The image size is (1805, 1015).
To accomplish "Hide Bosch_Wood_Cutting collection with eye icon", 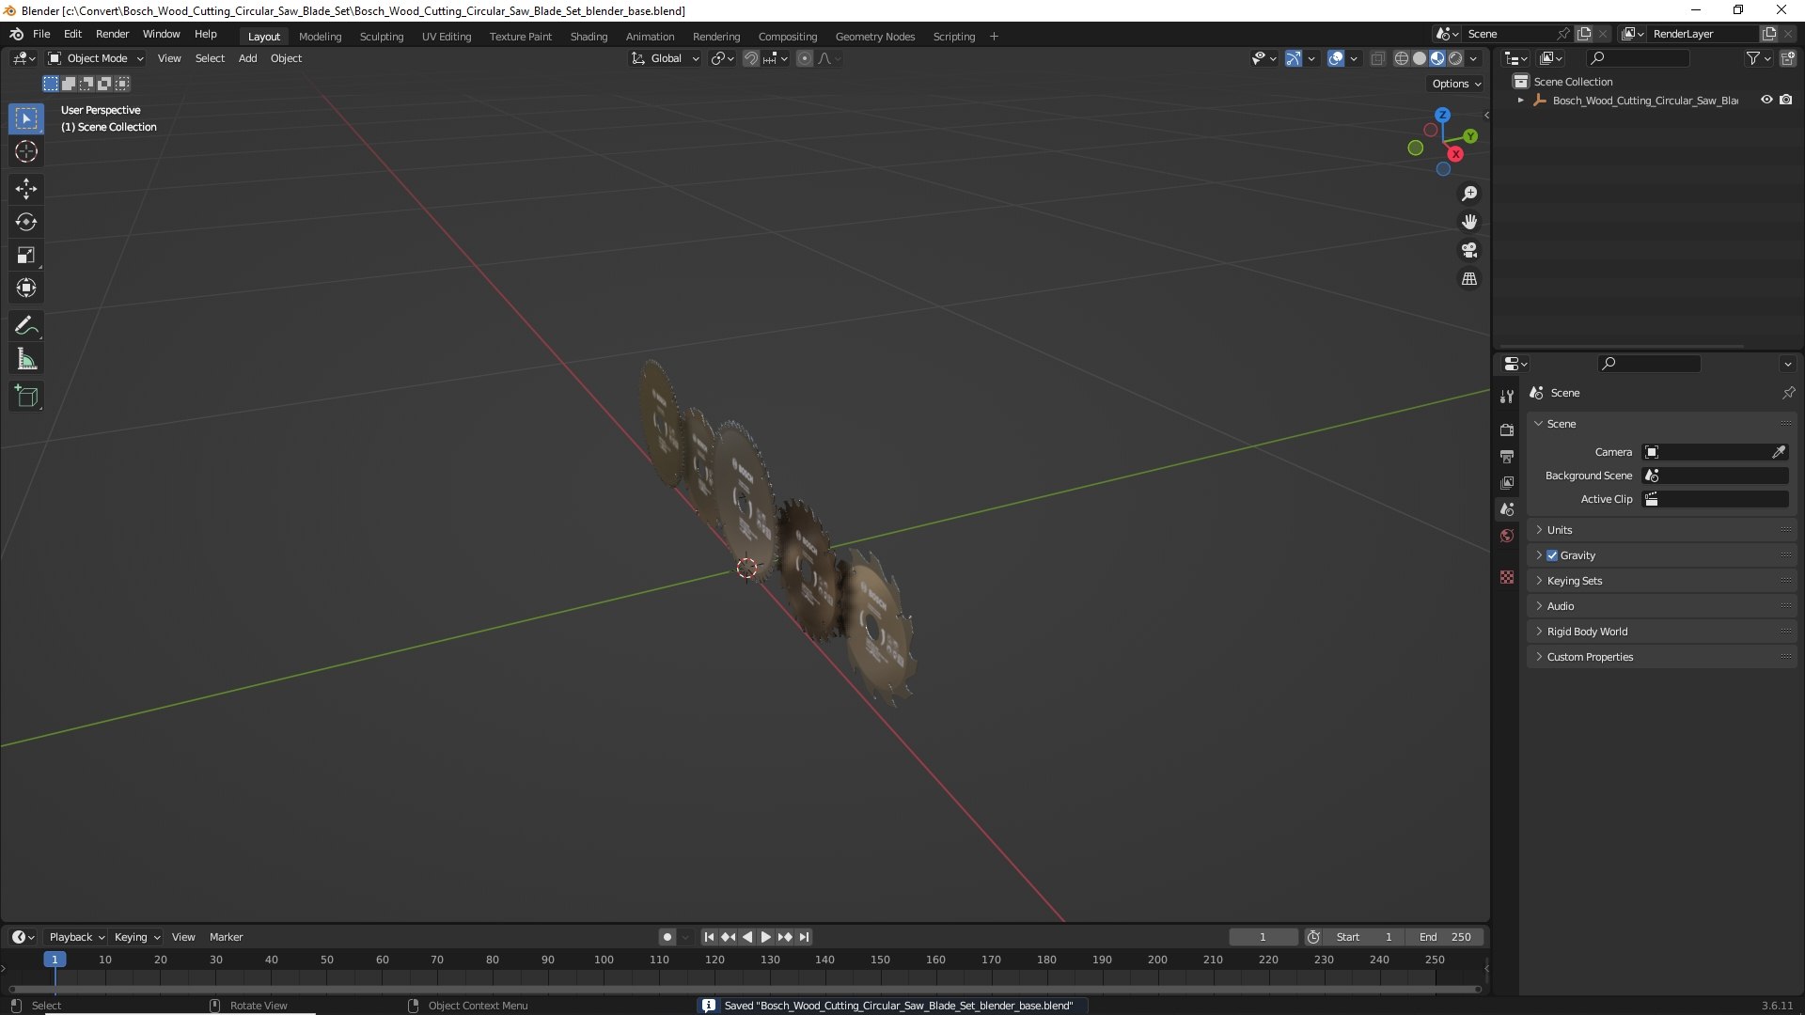I will coord(1766,100).
